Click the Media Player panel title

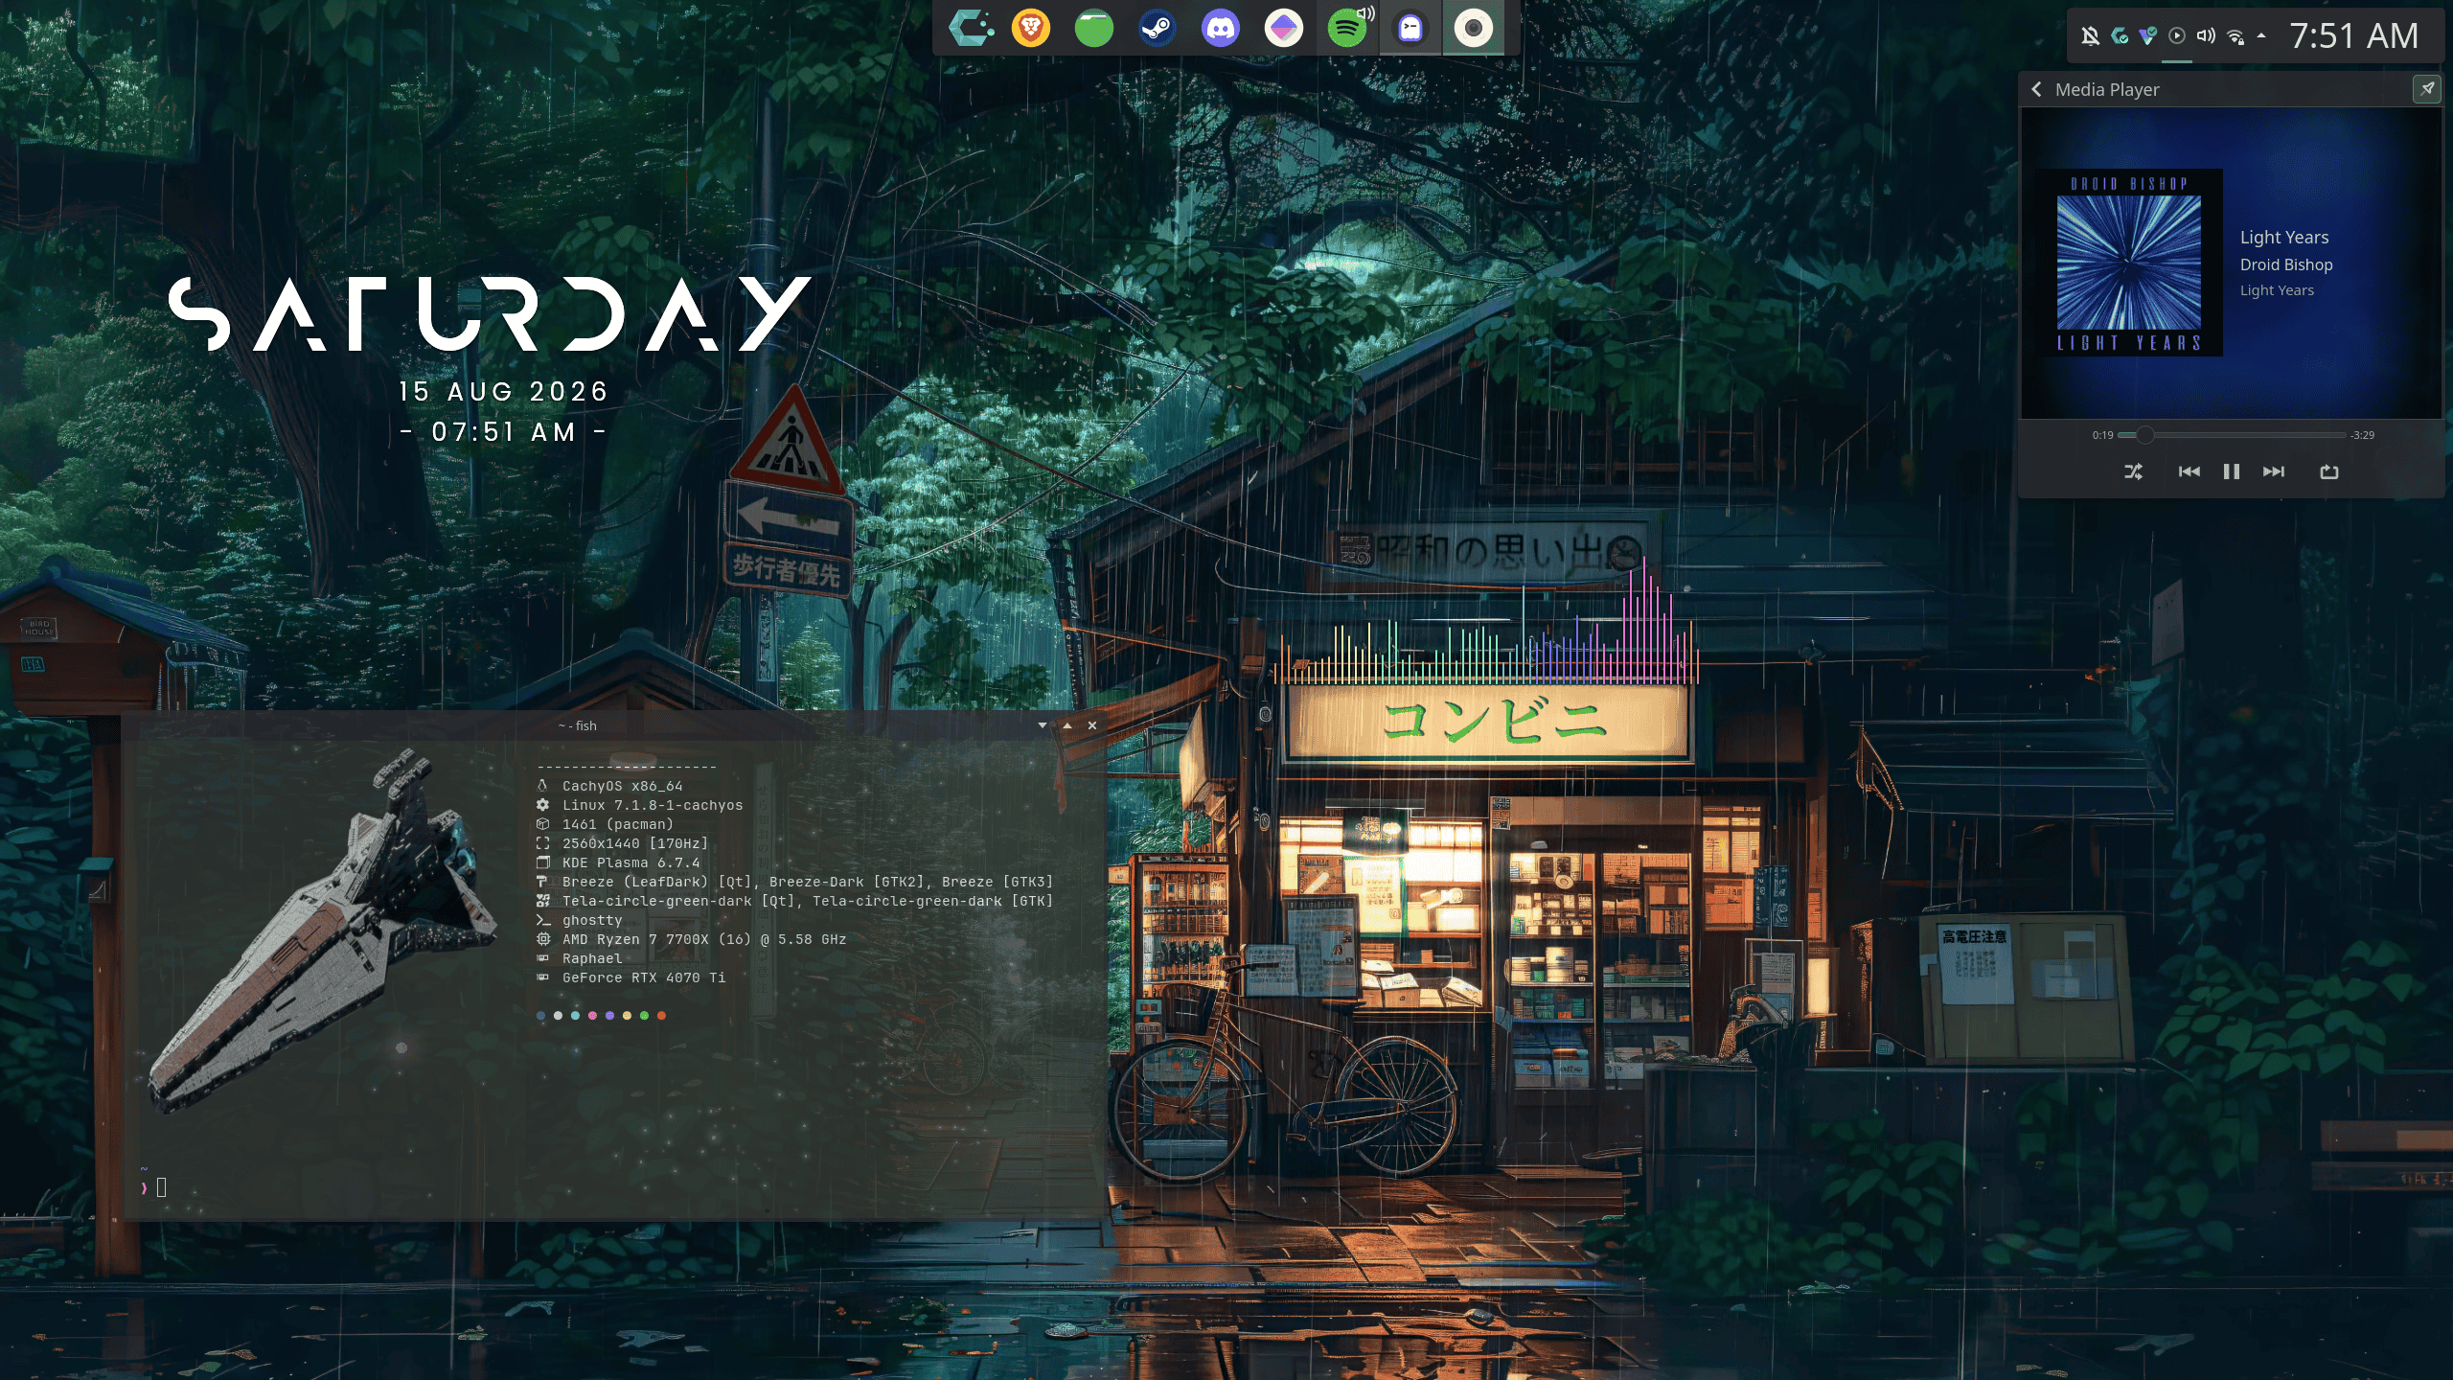pos(2107,89)
